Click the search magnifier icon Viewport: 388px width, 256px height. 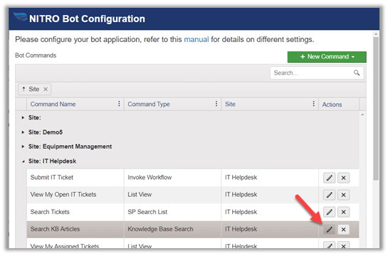tap(357, 73)
